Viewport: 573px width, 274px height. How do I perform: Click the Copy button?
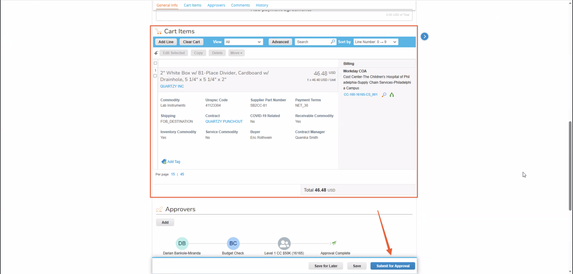pyautogui.click(x=198, y=53)
